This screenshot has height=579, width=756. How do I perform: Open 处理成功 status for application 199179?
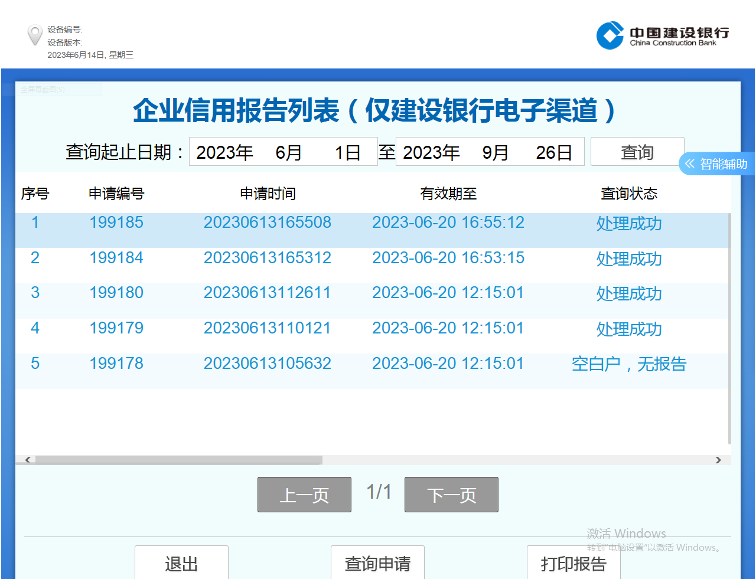pyautogui.click(x=629, y=329)
